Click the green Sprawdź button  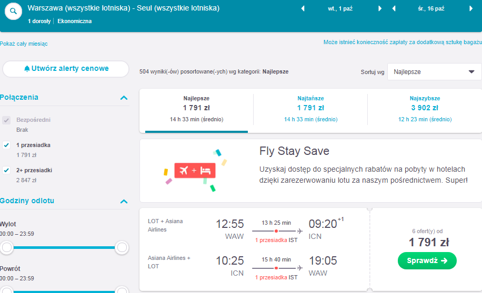pos(427,261)
